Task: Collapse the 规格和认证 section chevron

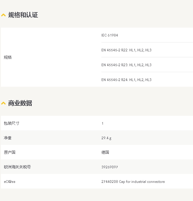Action: click(4, 15)
